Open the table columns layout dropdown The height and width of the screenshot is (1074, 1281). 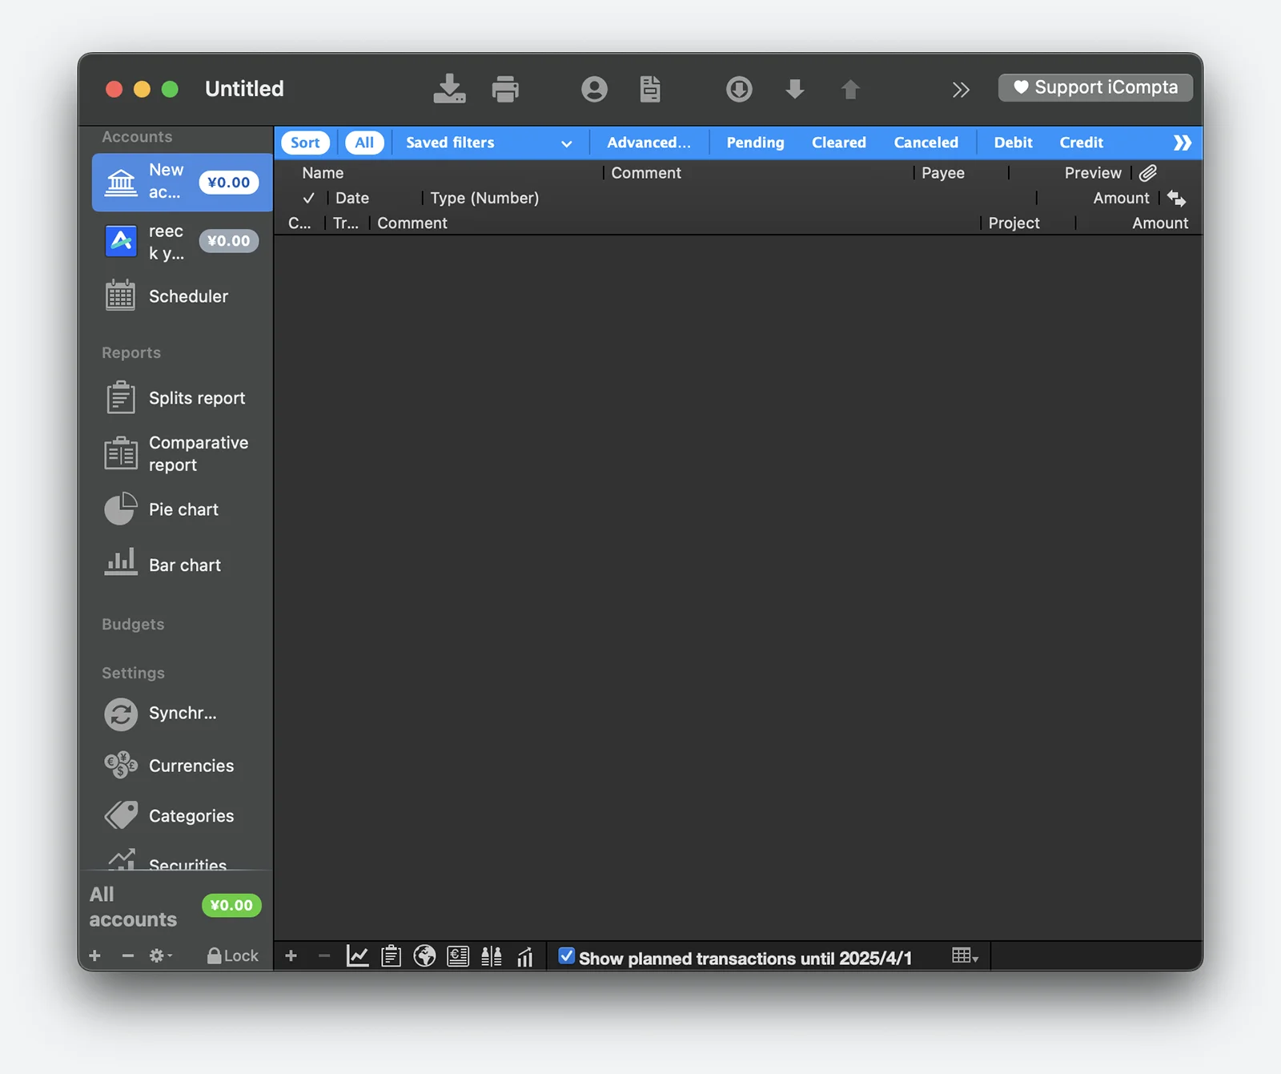click(x=965, y=955)
